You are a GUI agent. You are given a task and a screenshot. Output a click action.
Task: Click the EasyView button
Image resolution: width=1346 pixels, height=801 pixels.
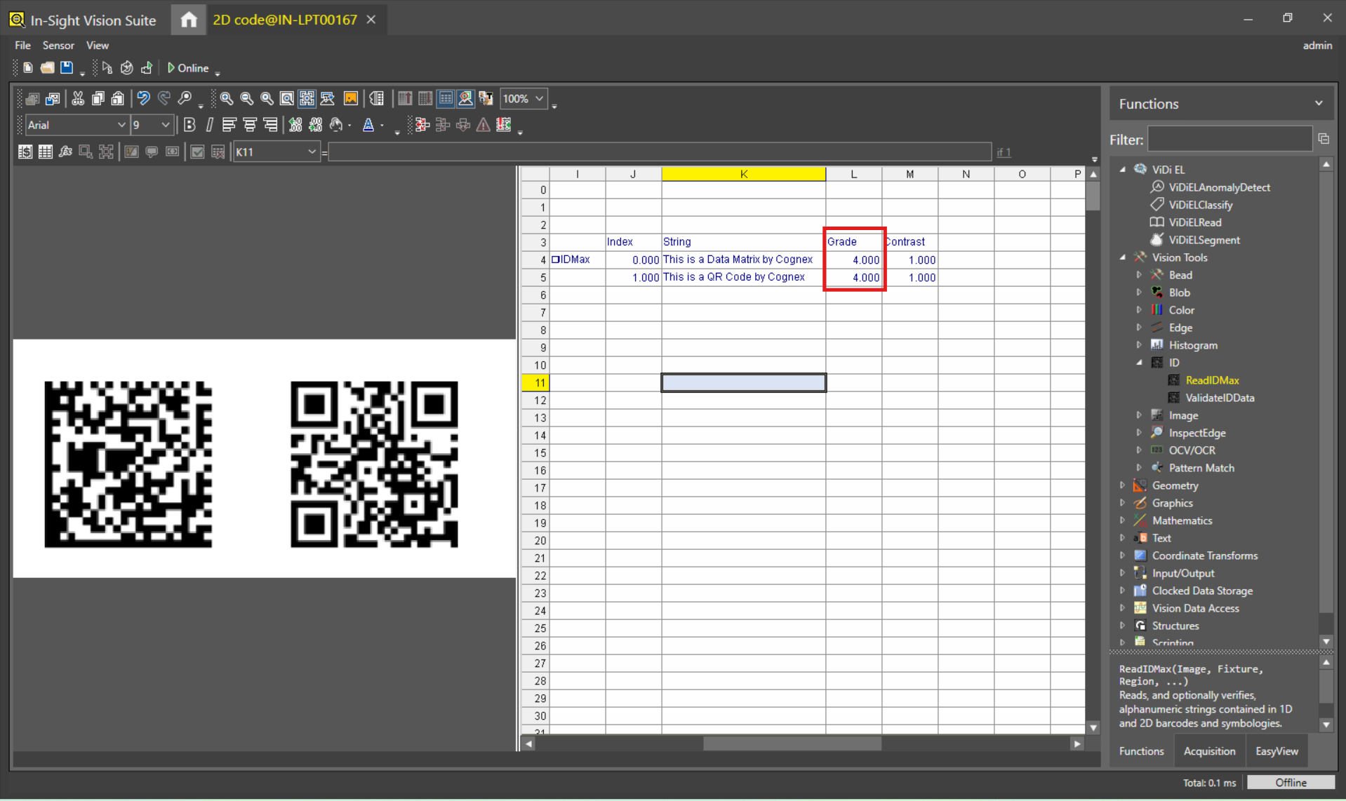tap(1276, 750)
